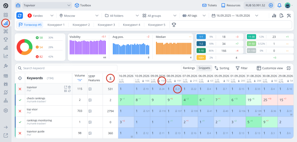This screenshot has width=297, height=142.
Task: Expand the All folders dropdown
Action: (x=122, y=16)
